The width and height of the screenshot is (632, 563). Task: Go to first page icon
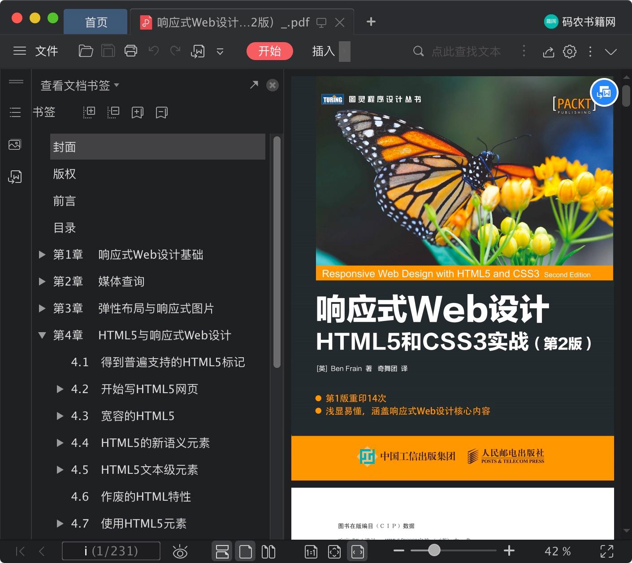tap(20, 551)
